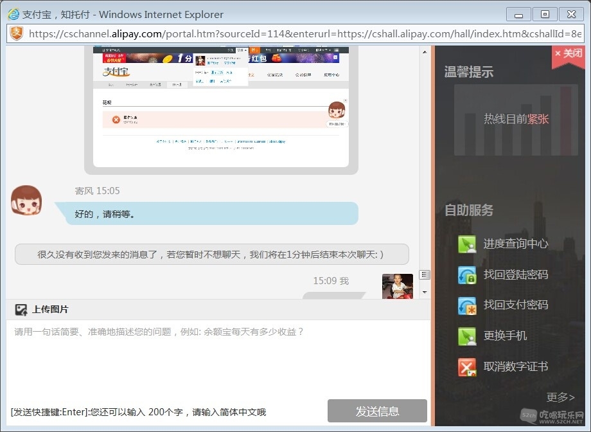Click the message input text area
591x432 pixels.
pos(218,359)
